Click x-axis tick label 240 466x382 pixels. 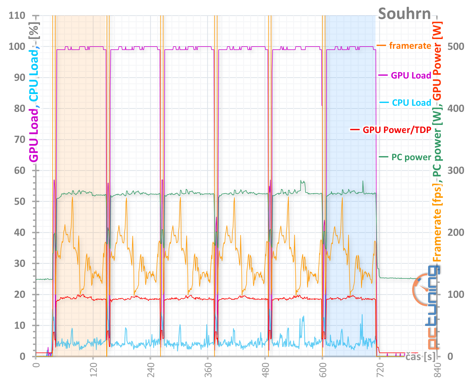(x=150, y=370)
